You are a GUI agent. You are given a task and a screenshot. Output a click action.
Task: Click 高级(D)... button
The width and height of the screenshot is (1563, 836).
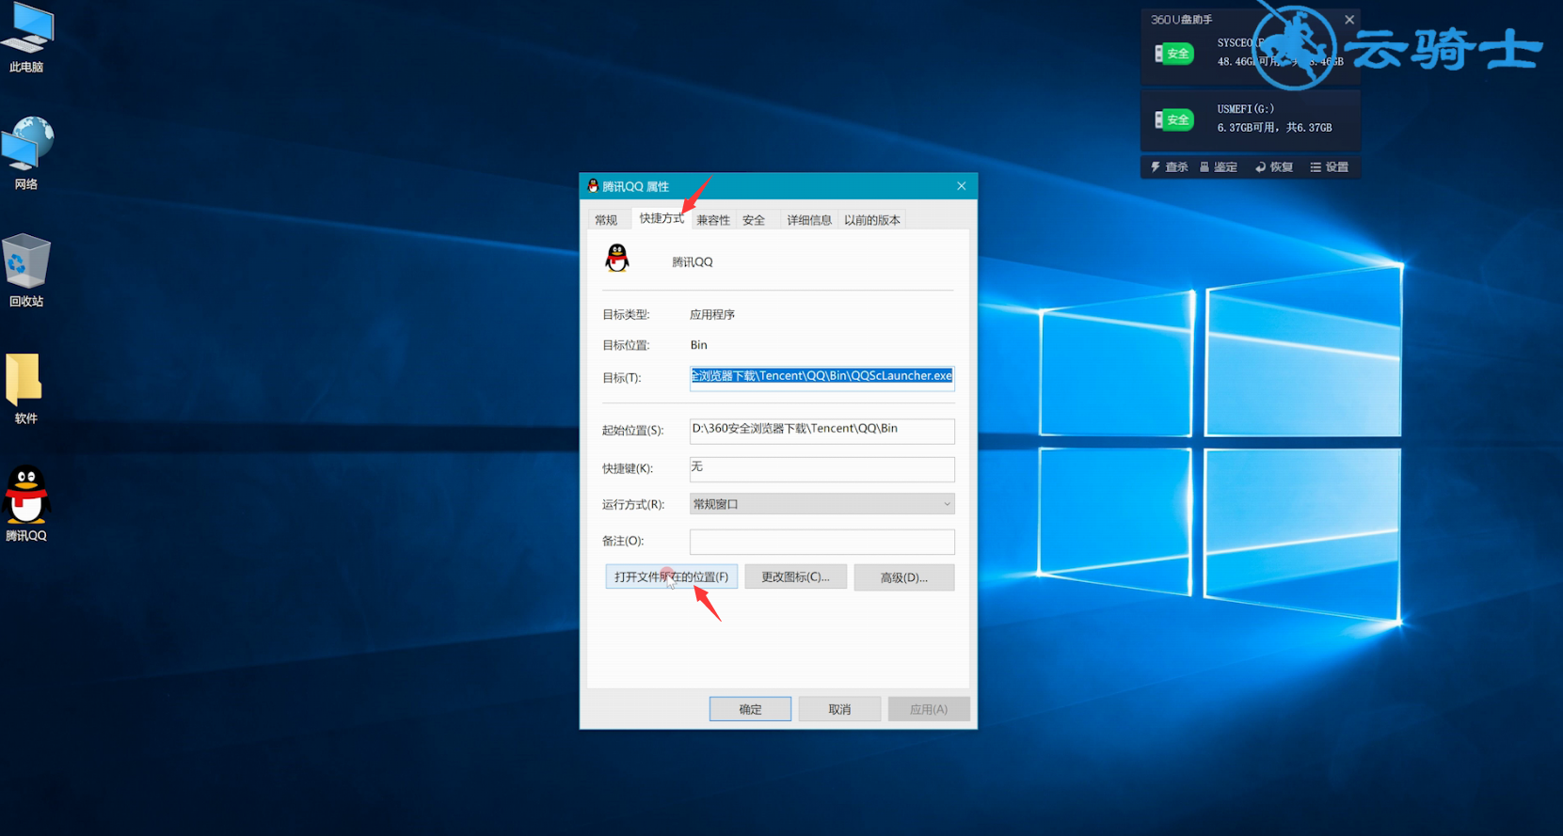[903, 577]
